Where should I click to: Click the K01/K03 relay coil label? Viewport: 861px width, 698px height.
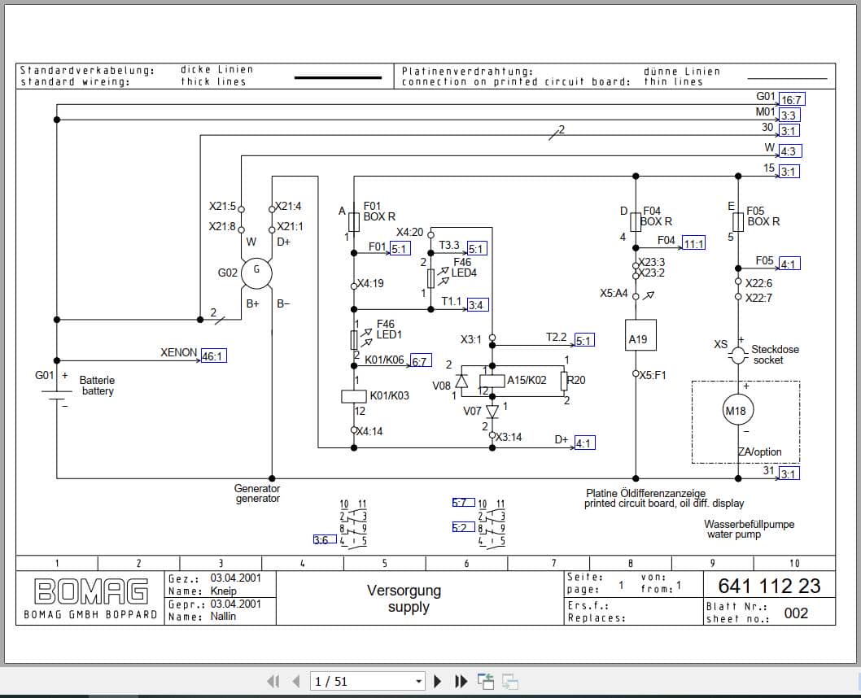(x=389, y=395)
